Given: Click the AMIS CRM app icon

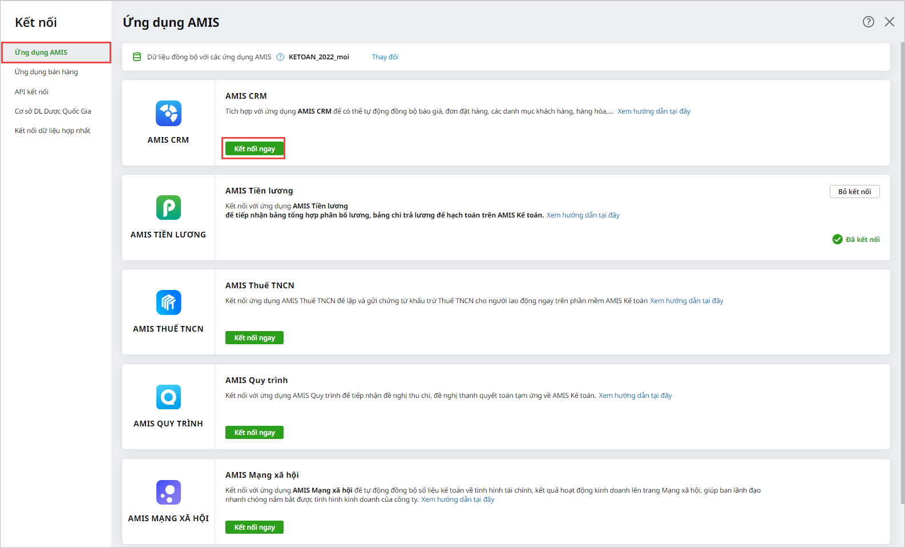Looking at the screenshot, I should click(168, 113).
